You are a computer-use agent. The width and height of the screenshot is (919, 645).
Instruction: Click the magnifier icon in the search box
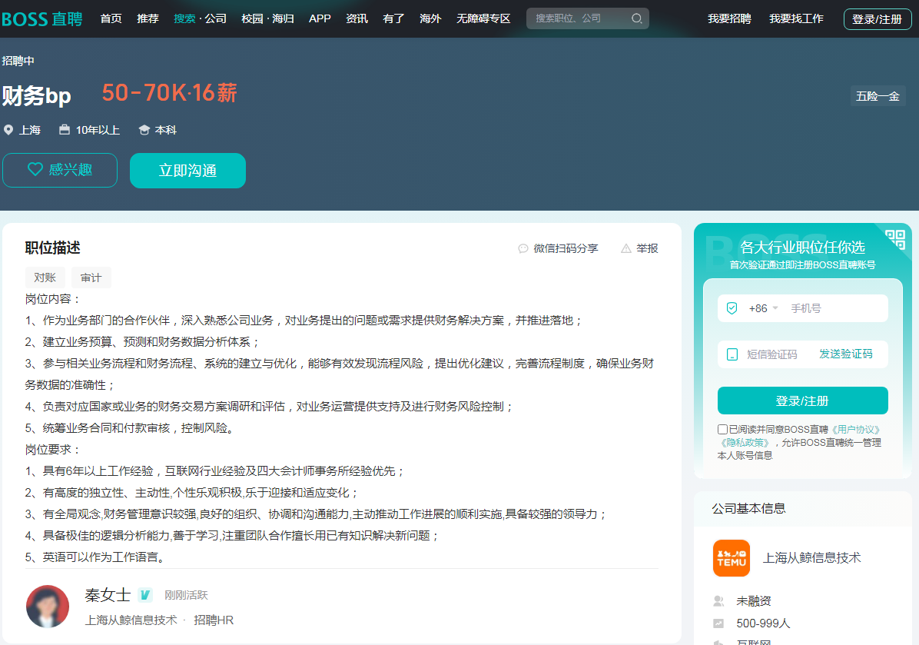point(637,18)
